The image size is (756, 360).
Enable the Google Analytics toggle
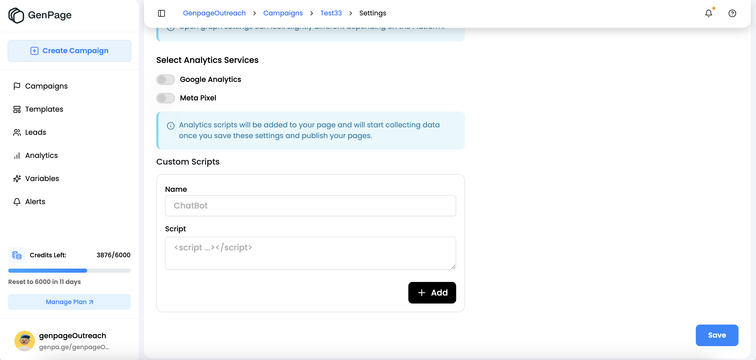(166, 79)
